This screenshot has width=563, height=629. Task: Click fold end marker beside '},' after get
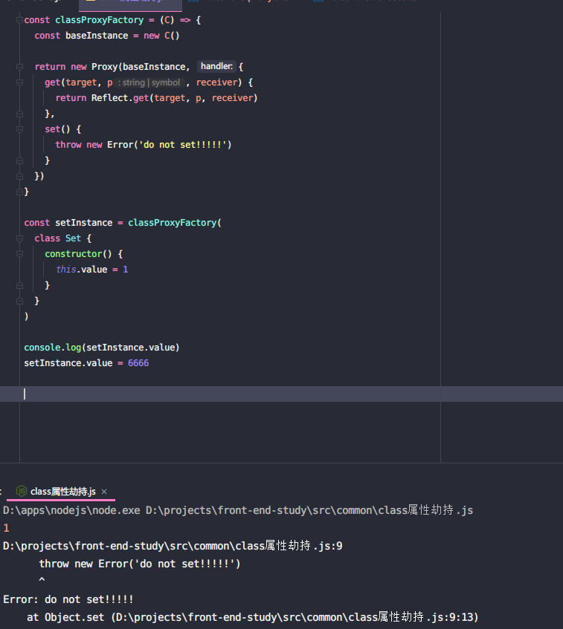(19, 114)
